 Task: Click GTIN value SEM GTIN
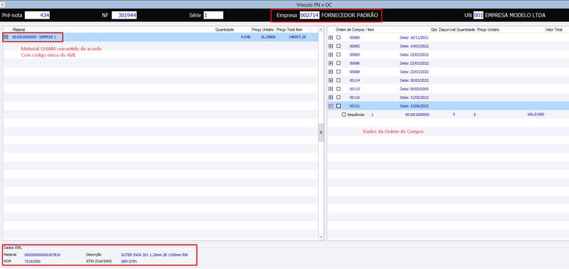[129, 261]
